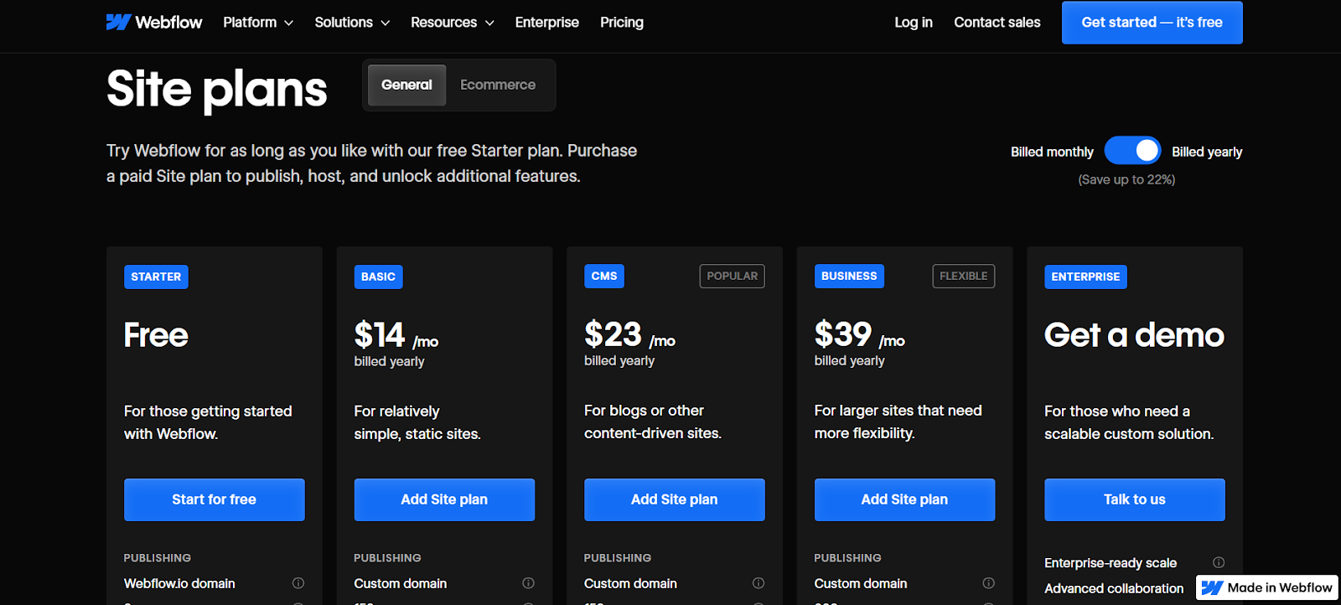Click Add Site plan for Business plan
The width and height of the screenshot is (1341, 605).
[904, 499]
